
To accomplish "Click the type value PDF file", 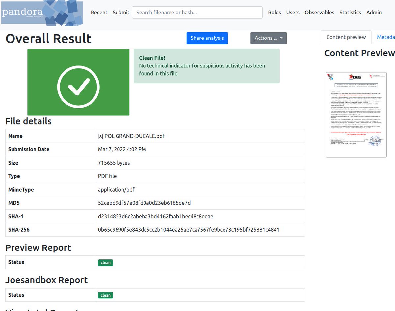I will pyautogui.click(x=107, y=176).
